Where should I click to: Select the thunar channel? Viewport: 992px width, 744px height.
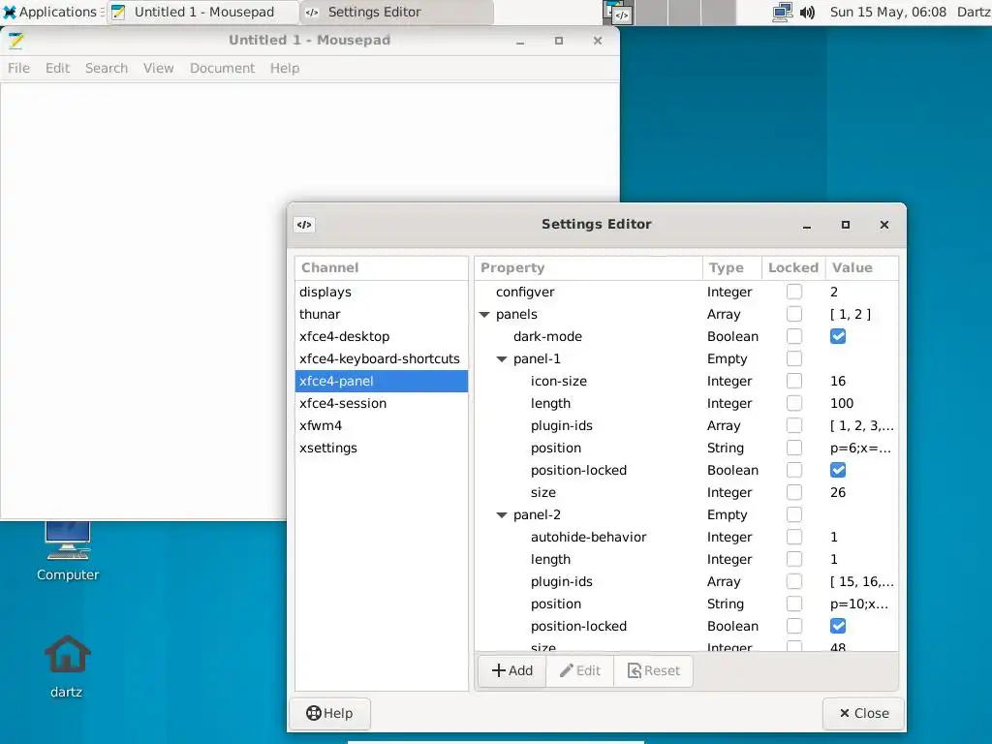pos(382,314)
